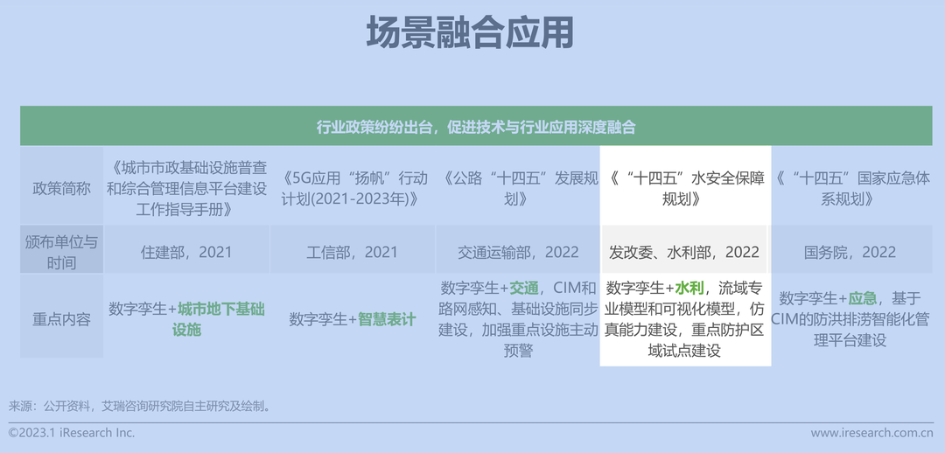Viewport: 945px width, 453px height.
Task: Select the 国家应急体系规划 policy cell
Action: 850,188
